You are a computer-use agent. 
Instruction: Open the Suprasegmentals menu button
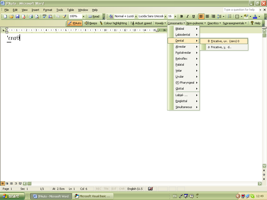[x=234, y=23]
